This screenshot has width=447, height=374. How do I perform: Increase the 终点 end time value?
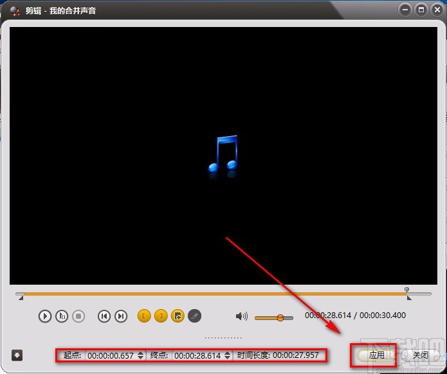point(227,353)
